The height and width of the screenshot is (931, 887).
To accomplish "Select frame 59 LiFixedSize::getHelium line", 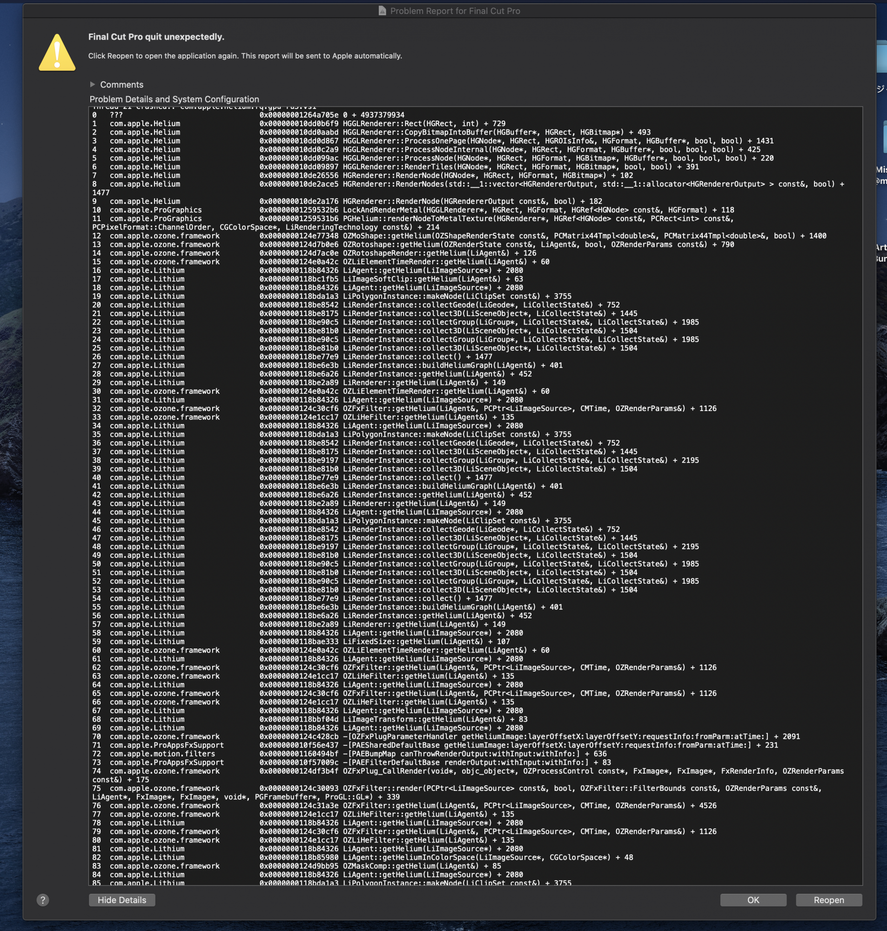I will (x=301, y=641).
